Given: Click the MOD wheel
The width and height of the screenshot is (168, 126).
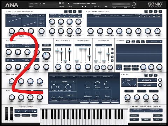Looking at the screenshot, I should point(7,113).
